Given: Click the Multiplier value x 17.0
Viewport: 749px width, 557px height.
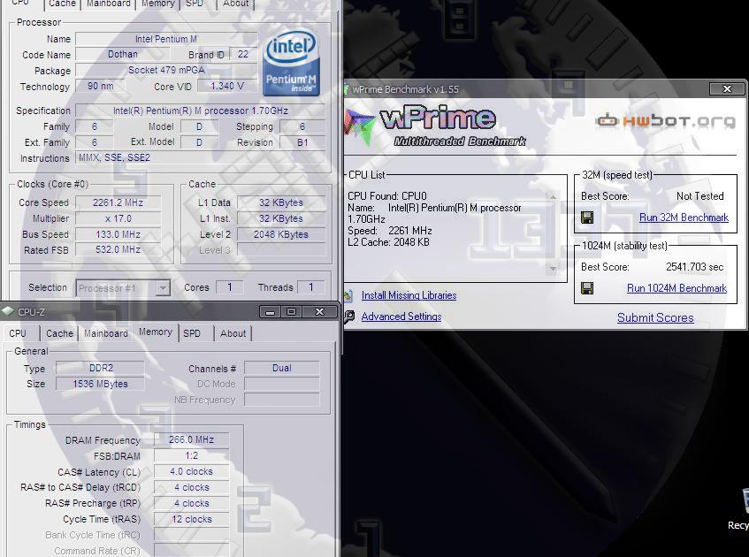Looking at the screenshot, I should pyautogui.click(x=118, y=218).
